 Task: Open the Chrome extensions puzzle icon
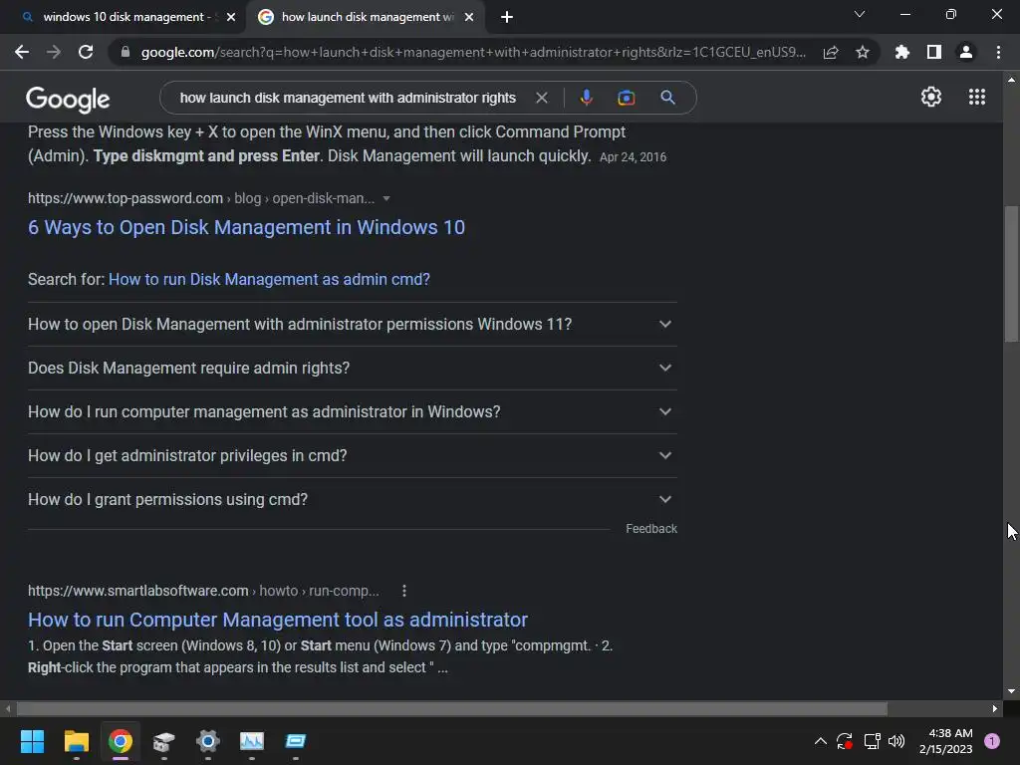(x=902, y=52)
